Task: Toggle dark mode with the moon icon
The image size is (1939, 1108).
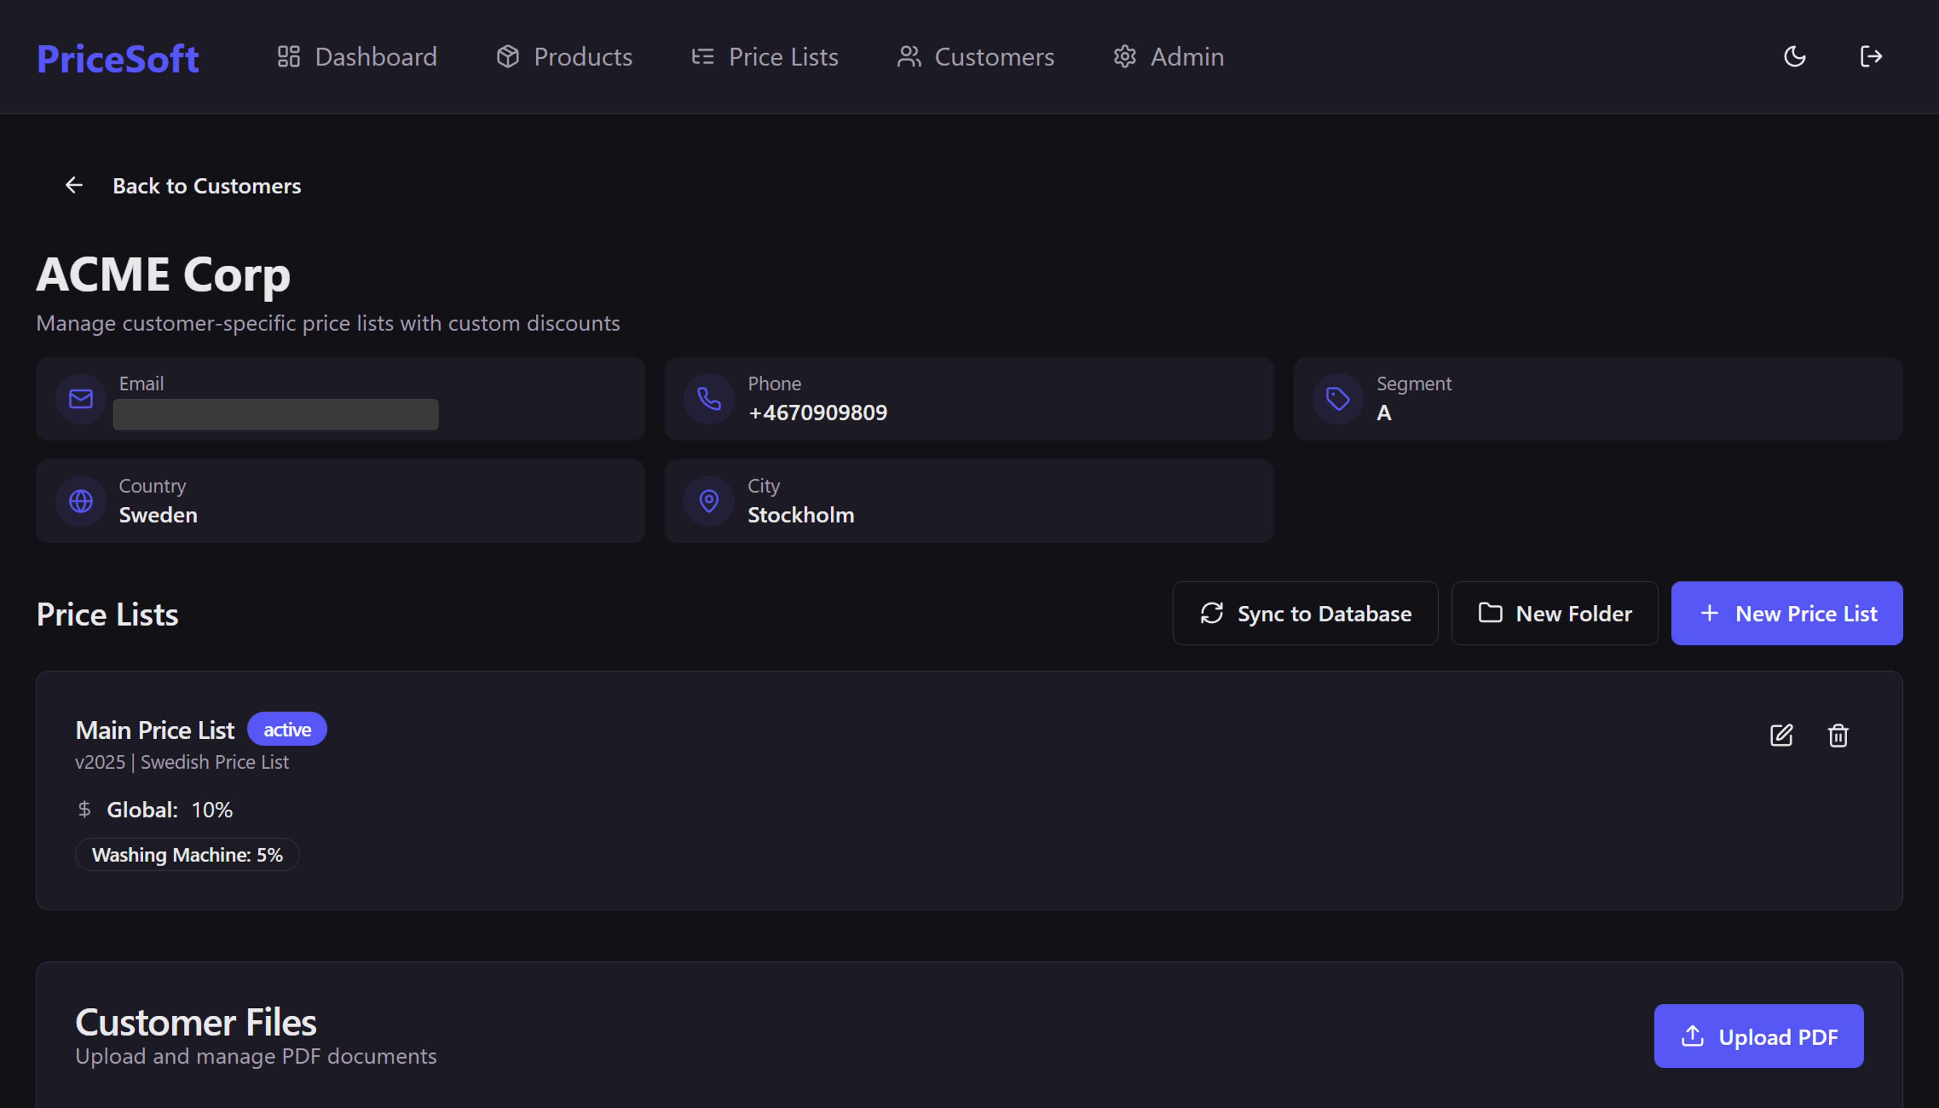Action: point(1794,57)
